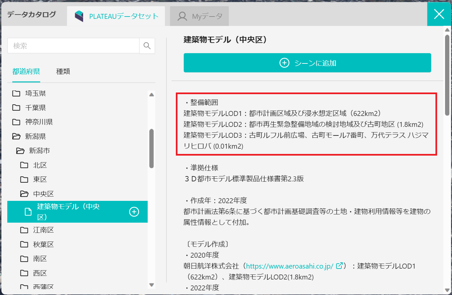This screenshot has width=452, height=295.
Task: Click the down arrow on the tree scrollbar
Action: (151, 284)
